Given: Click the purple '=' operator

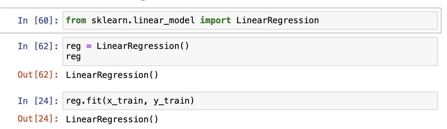Looking at the screenshot, I should pos(89,46).
